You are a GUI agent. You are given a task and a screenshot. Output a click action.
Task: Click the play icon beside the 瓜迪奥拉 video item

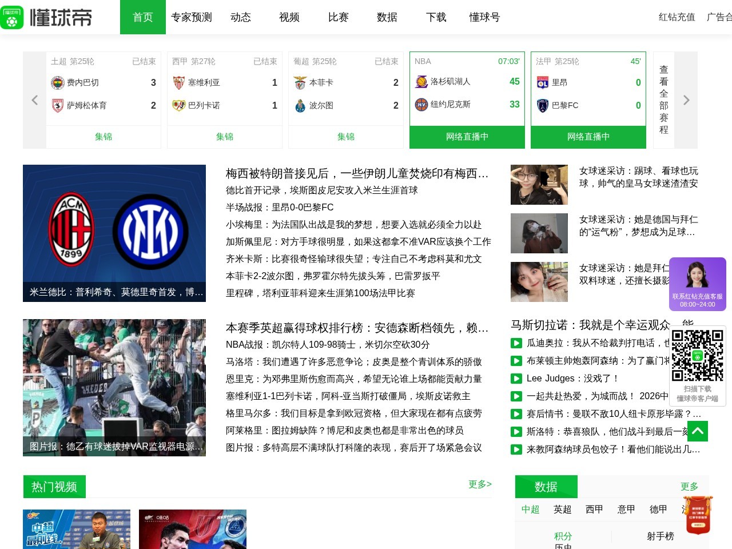(x=515, y=344)
